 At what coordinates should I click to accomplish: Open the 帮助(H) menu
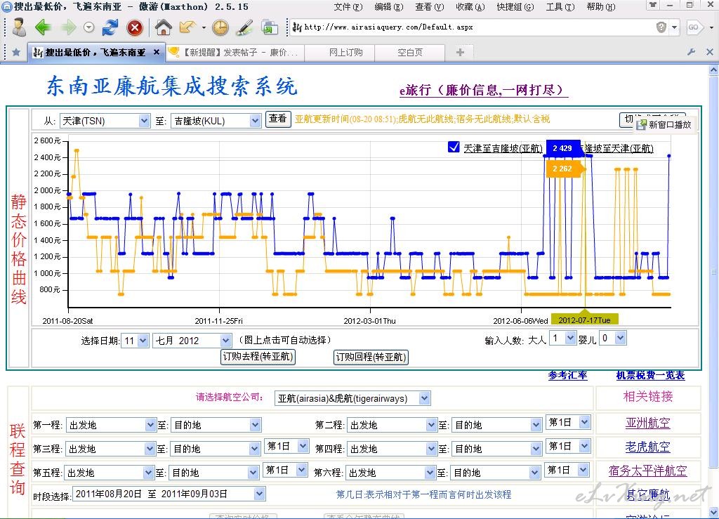[601, 7]
